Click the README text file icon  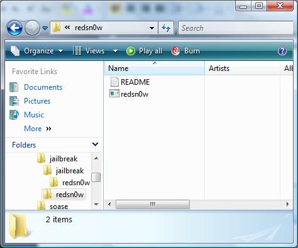click(x=114, y=82)
